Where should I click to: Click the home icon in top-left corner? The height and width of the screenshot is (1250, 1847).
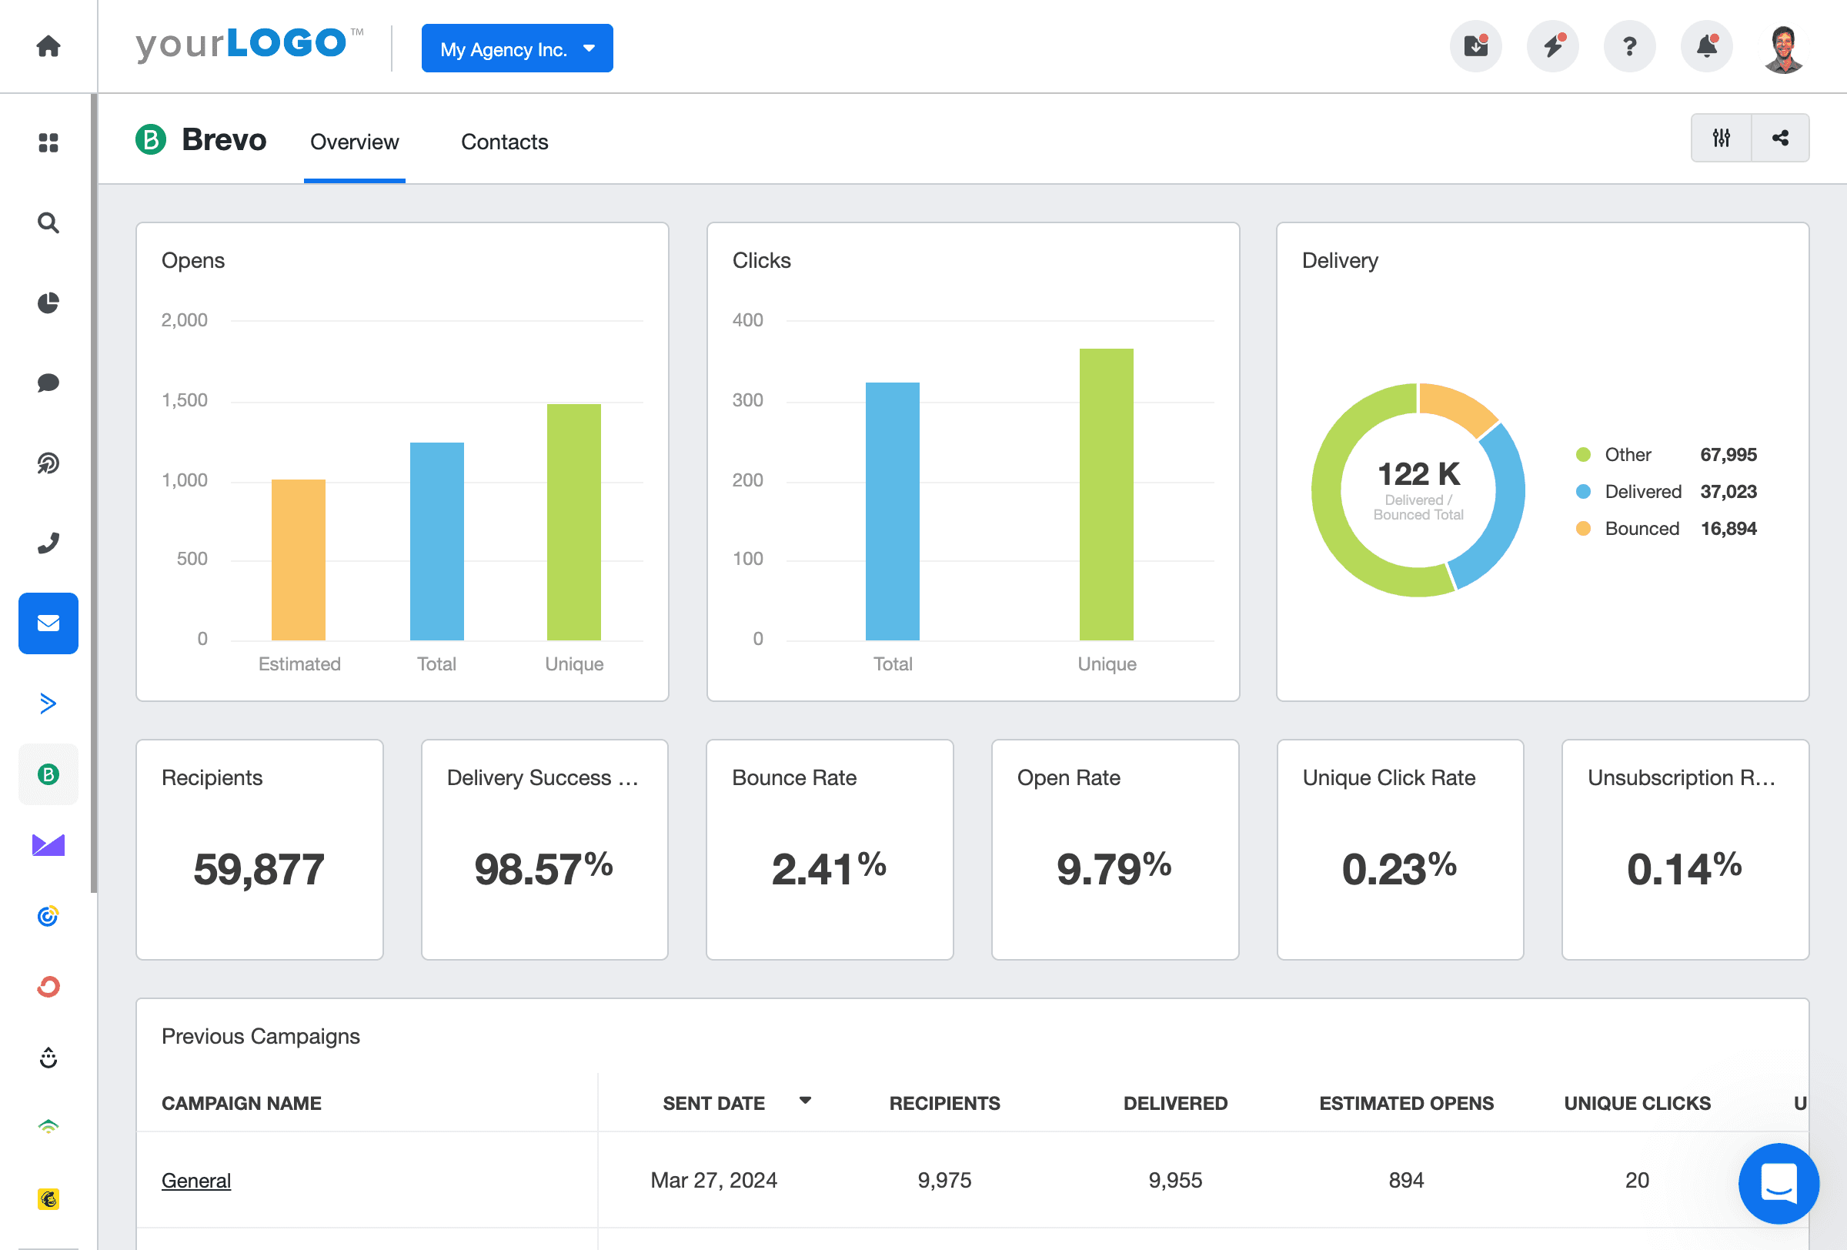click(x=48, y=46)
